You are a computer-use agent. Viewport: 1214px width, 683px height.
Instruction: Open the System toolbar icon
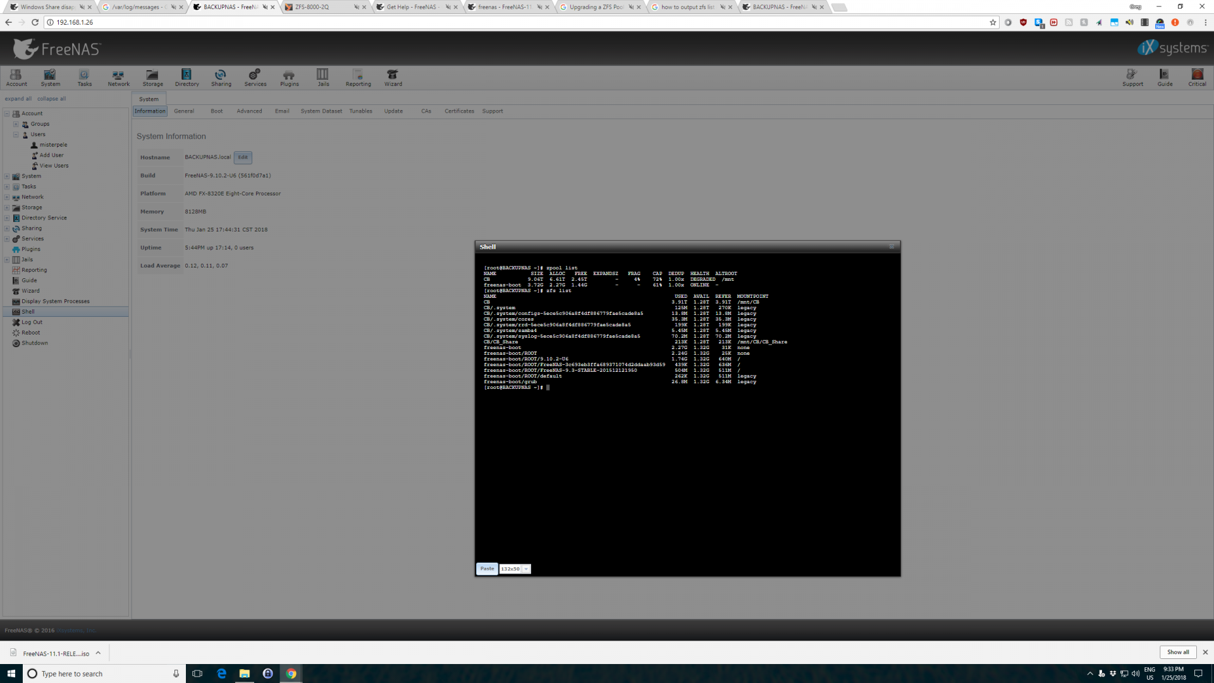pyautogui.click(x=51, y=78)
